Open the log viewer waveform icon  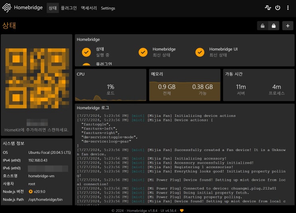pos(268,8)
